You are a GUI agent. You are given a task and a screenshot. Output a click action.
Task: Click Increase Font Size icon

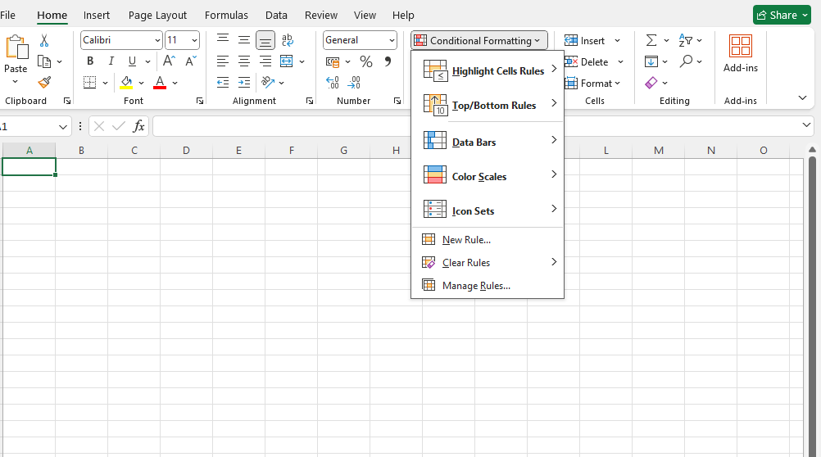tap(169, 61)
